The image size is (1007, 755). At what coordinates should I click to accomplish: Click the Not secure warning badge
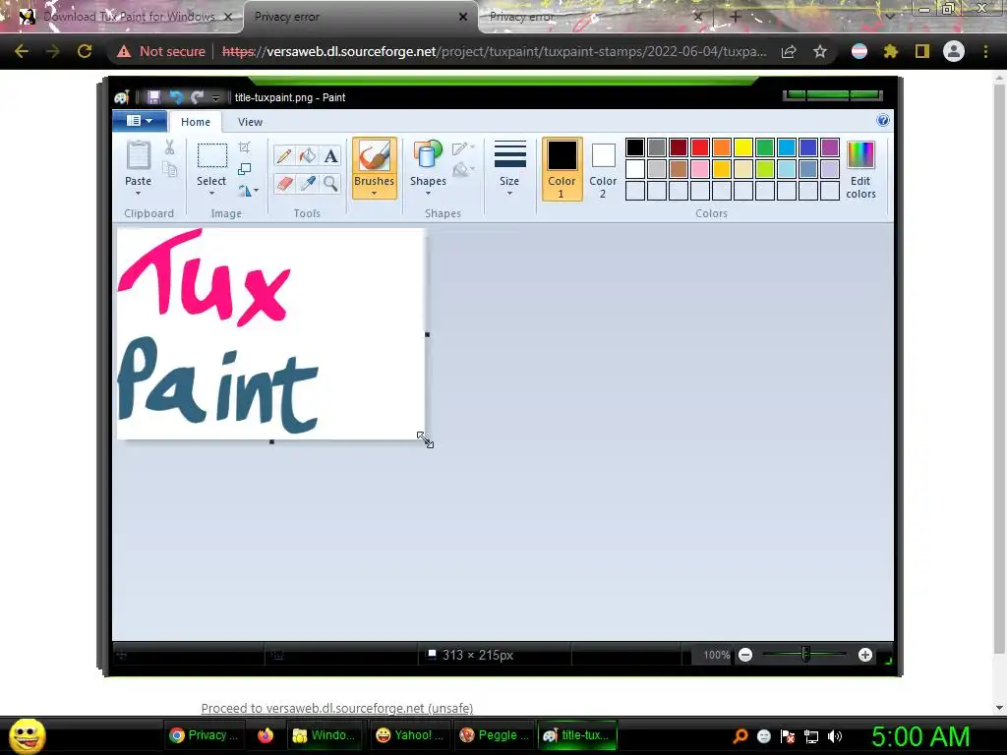160,51
